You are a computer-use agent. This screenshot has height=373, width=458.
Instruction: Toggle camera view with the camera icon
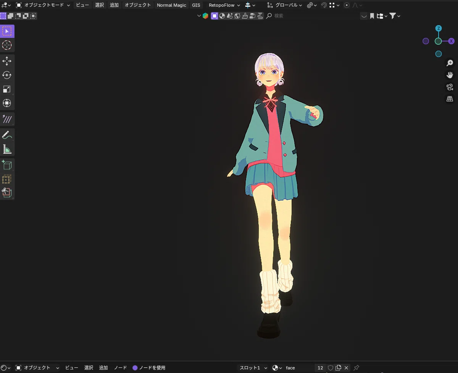click(x=450, y=87)
